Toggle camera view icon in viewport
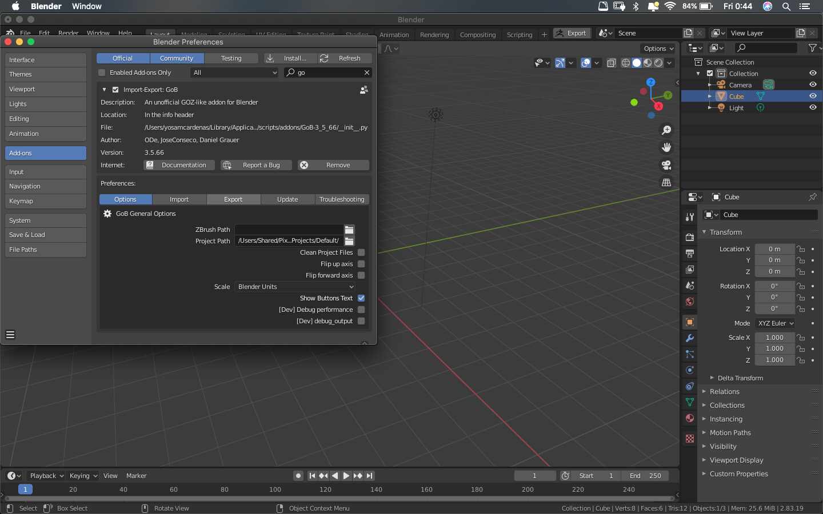This screenshot has width=823, height=514. click(666, 165)
